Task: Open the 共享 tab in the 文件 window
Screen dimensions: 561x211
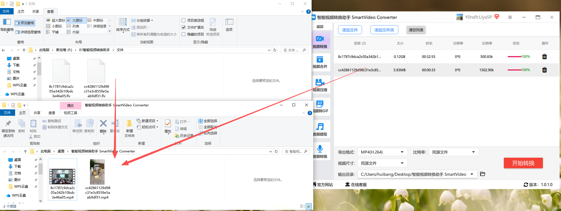Action: 35,12
